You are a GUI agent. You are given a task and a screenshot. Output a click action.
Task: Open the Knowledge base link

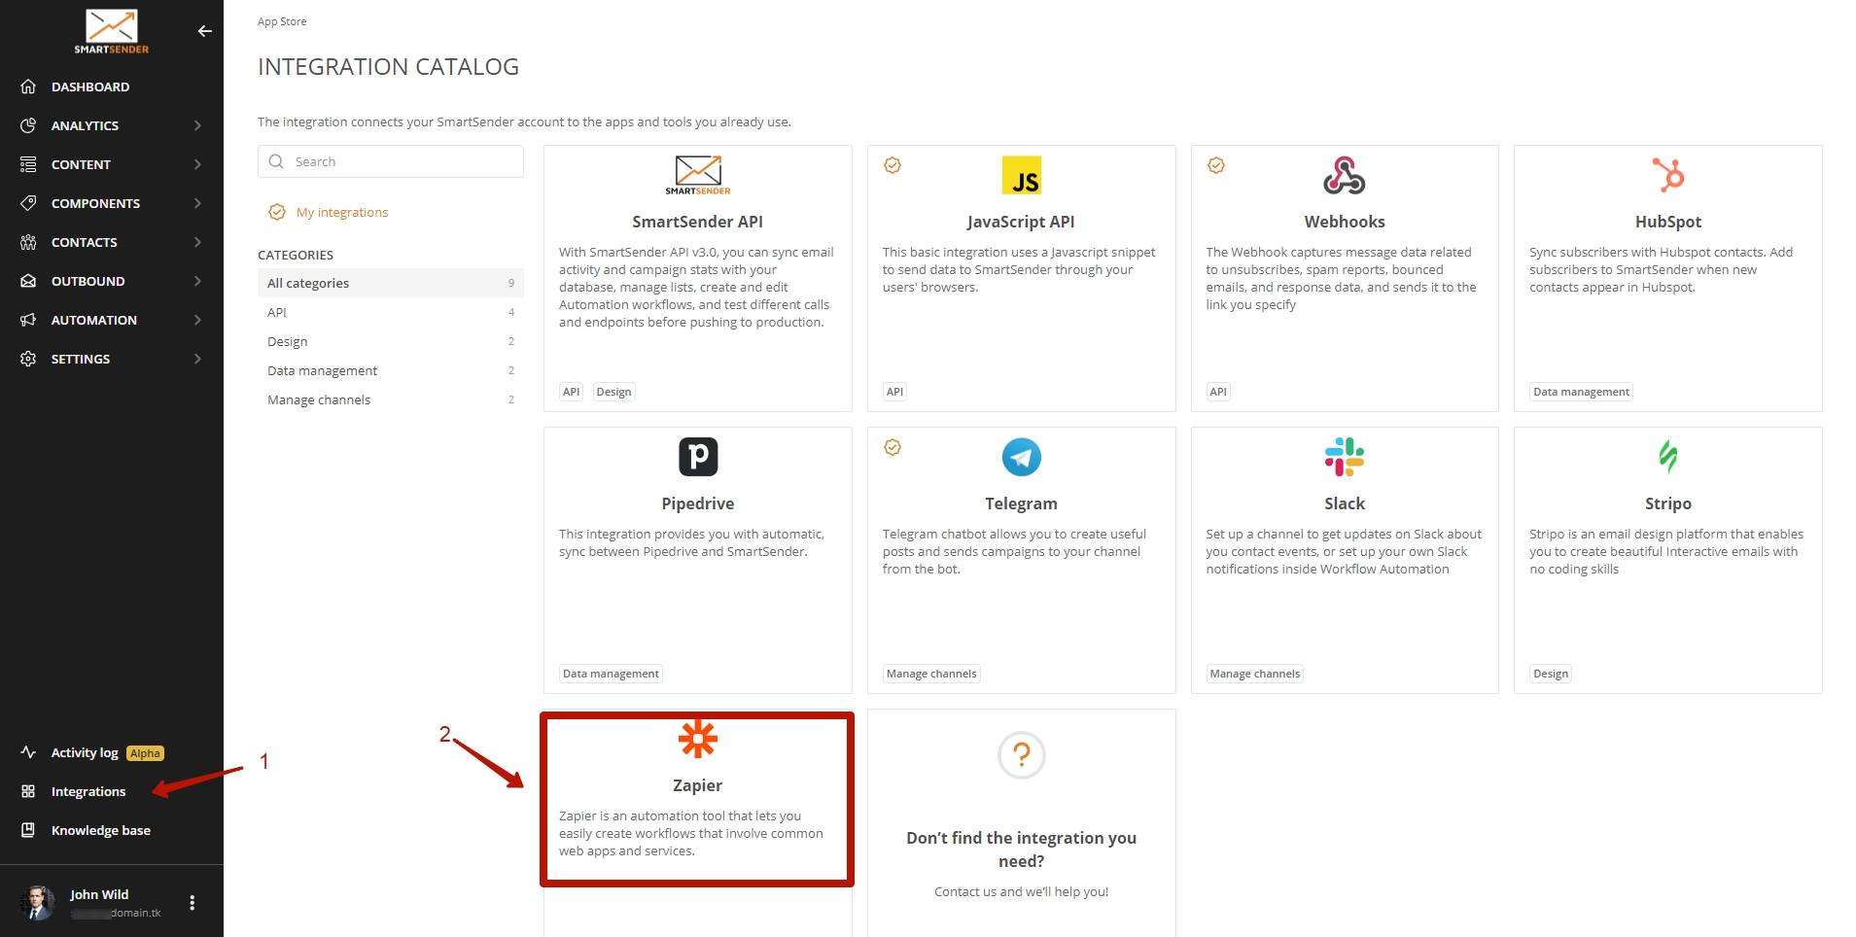tap(100, 830)
